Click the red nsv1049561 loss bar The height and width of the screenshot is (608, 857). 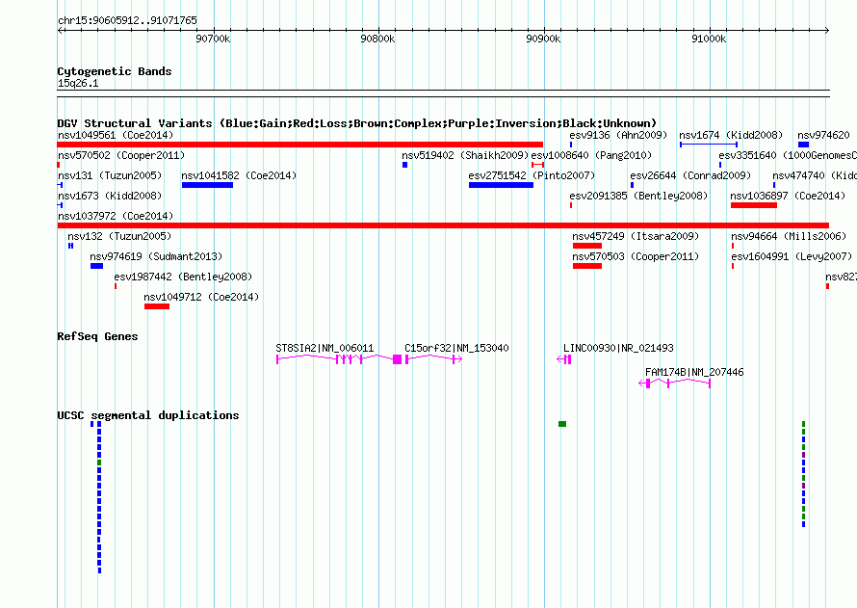pyautogui.click(x=300, y=145)
